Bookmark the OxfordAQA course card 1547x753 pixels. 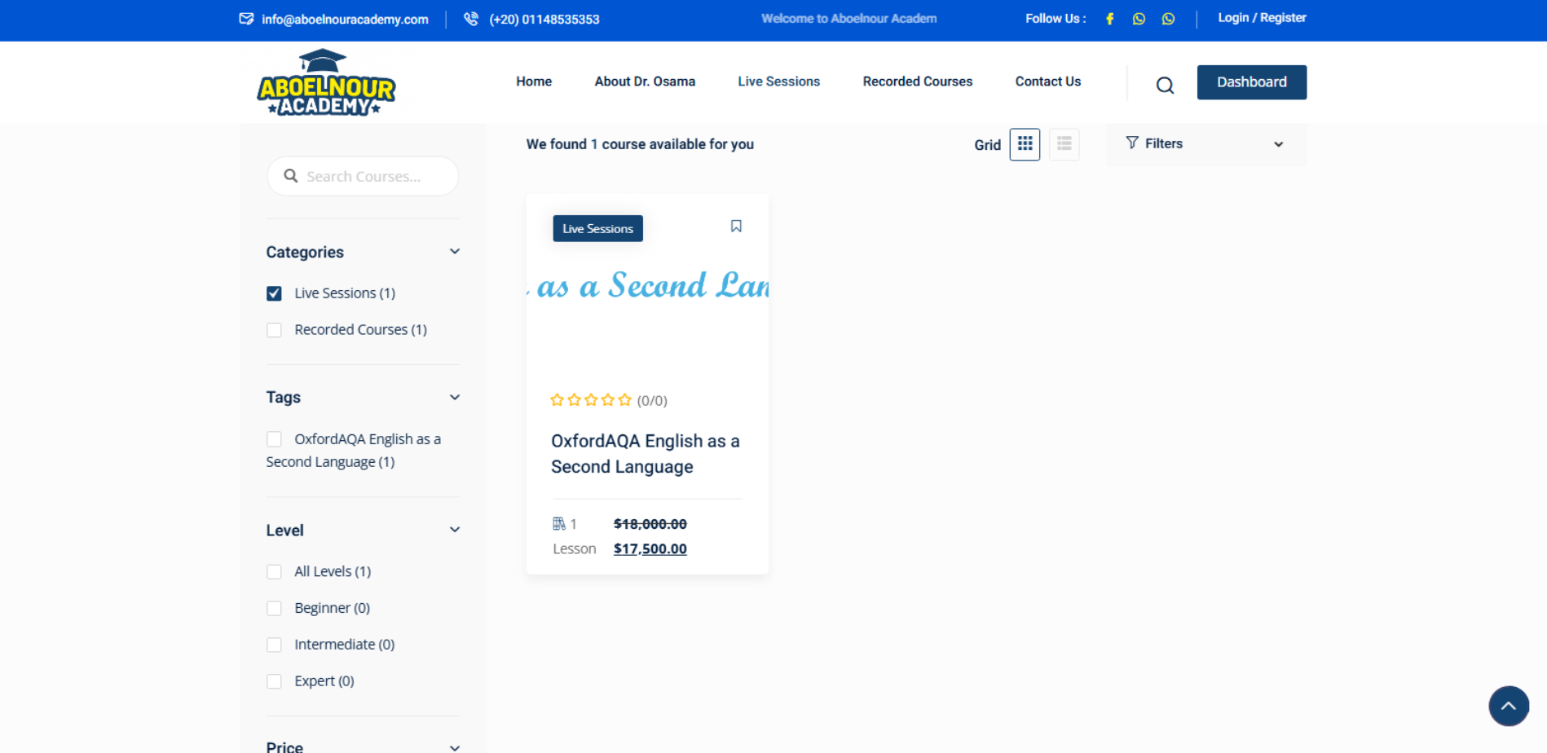pyautogui.click(x=736, y=227)
